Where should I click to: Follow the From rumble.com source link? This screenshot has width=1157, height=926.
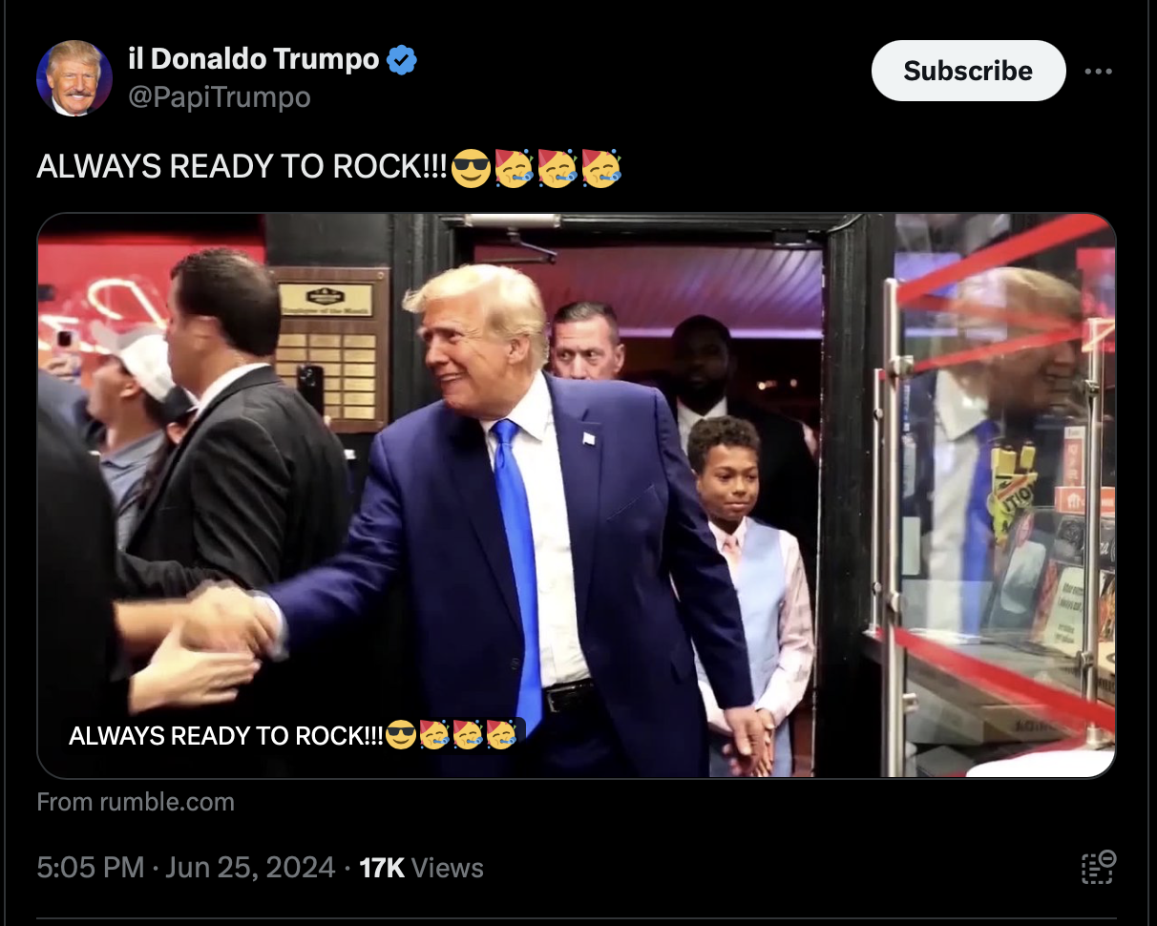[136, 802]
